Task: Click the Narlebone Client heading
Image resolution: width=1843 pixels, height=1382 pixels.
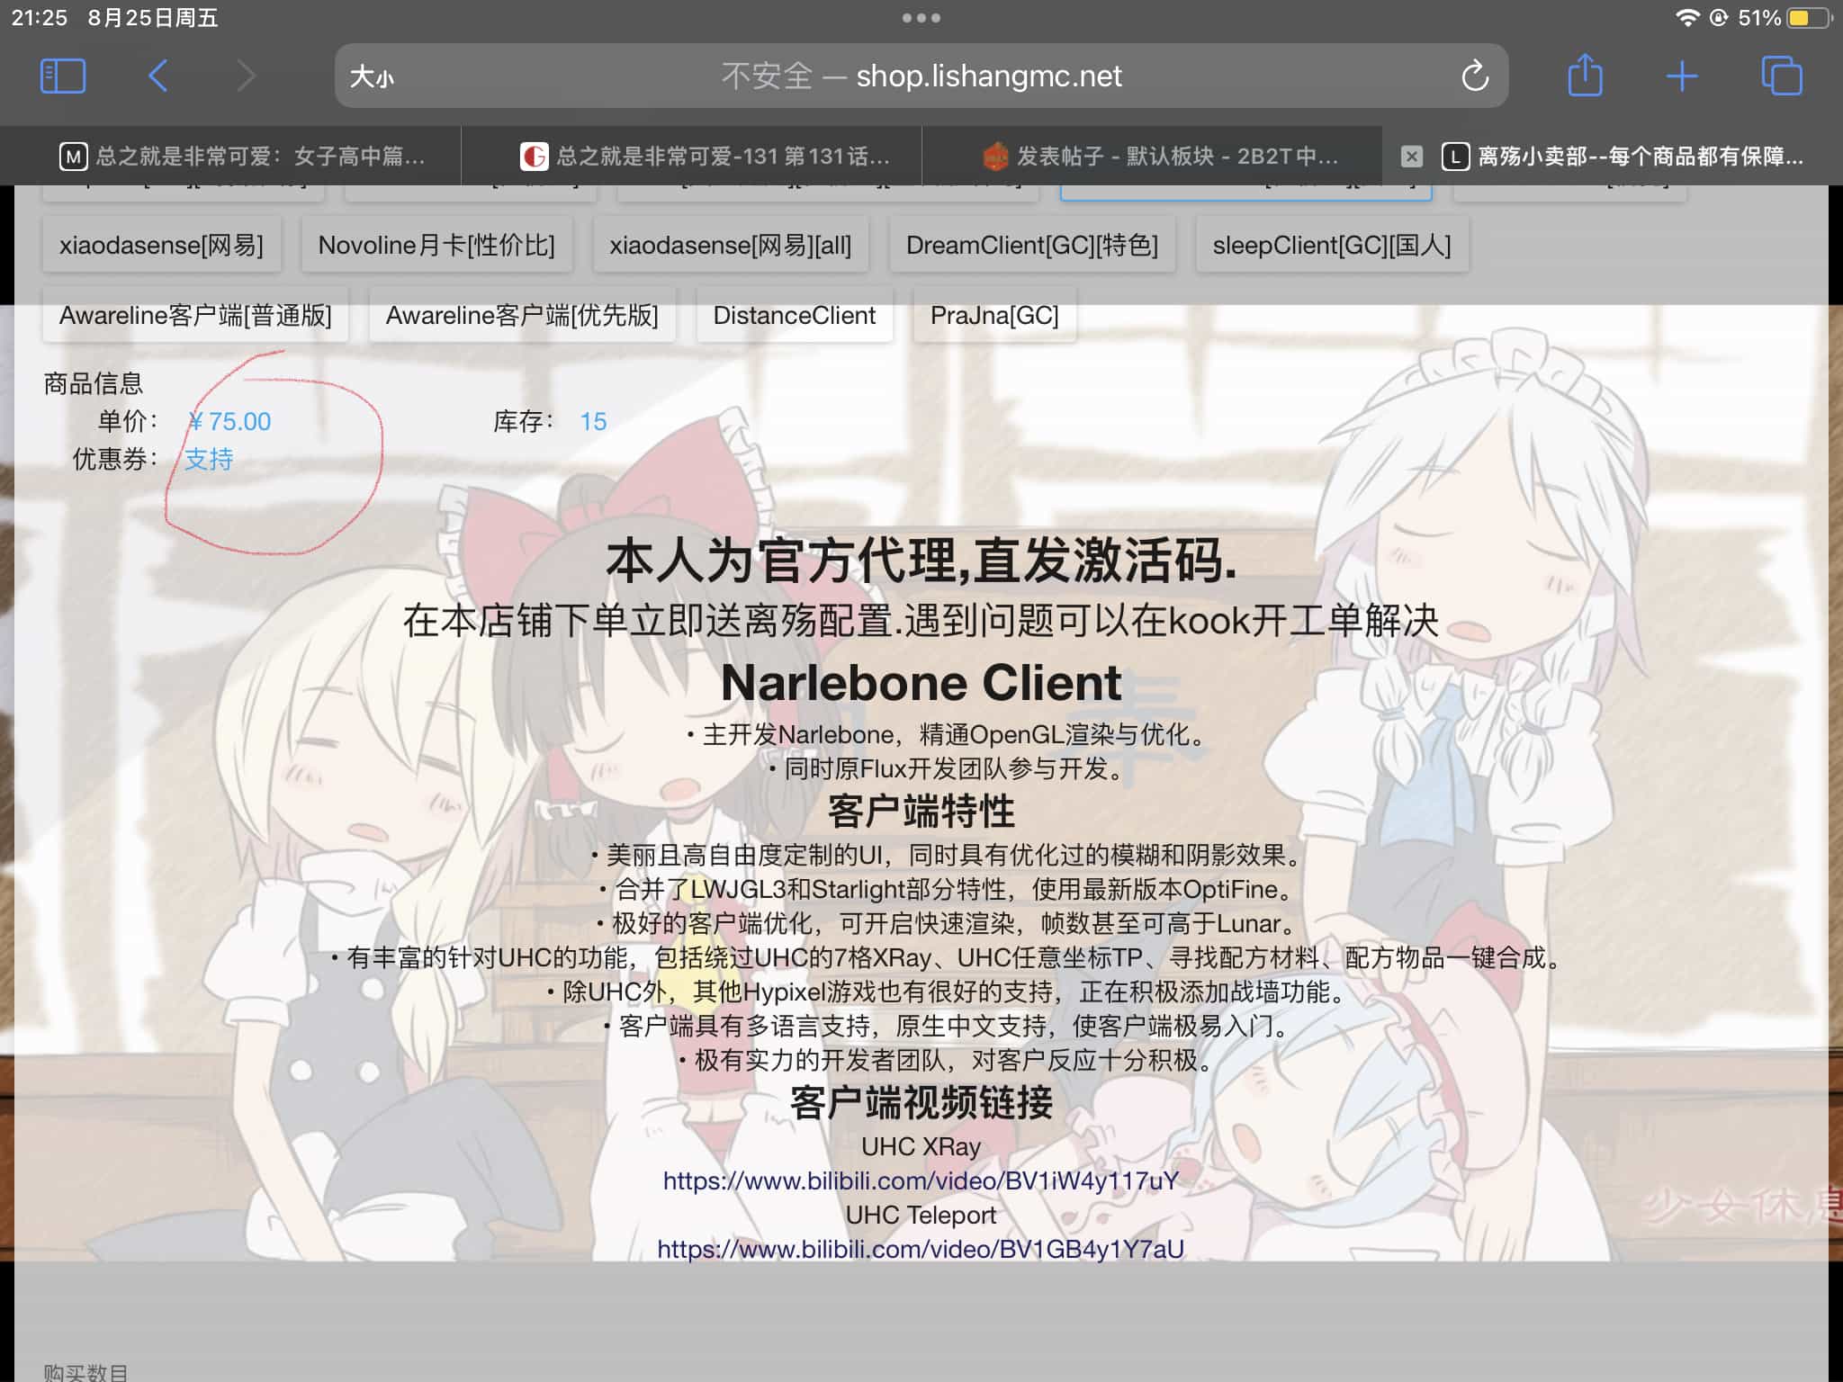Action: click(x=921, y=682)
